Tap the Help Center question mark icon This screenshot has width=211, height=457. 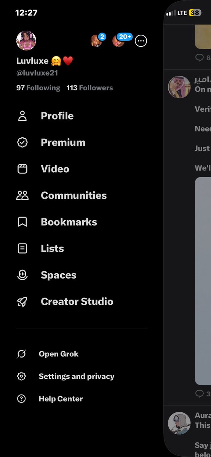click(x=22, y=399)
